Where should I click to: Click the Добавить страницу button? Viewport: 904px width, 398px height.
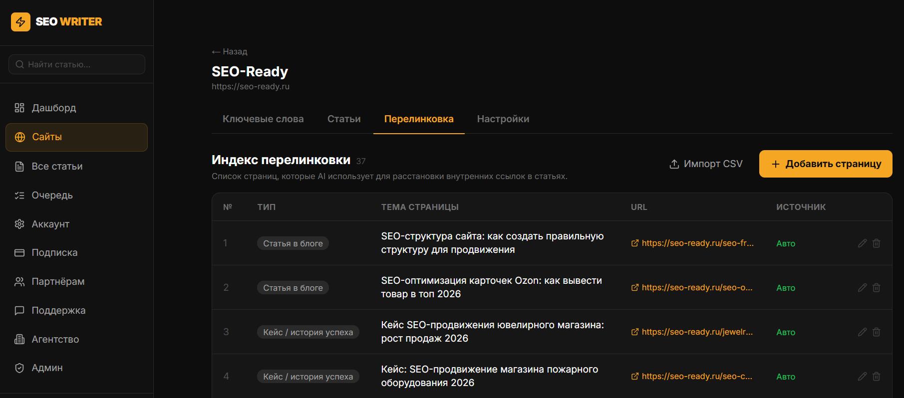(826, 164)
